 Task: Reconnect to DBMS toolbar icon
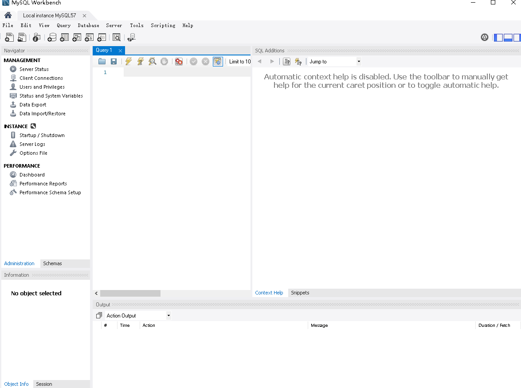132,37
